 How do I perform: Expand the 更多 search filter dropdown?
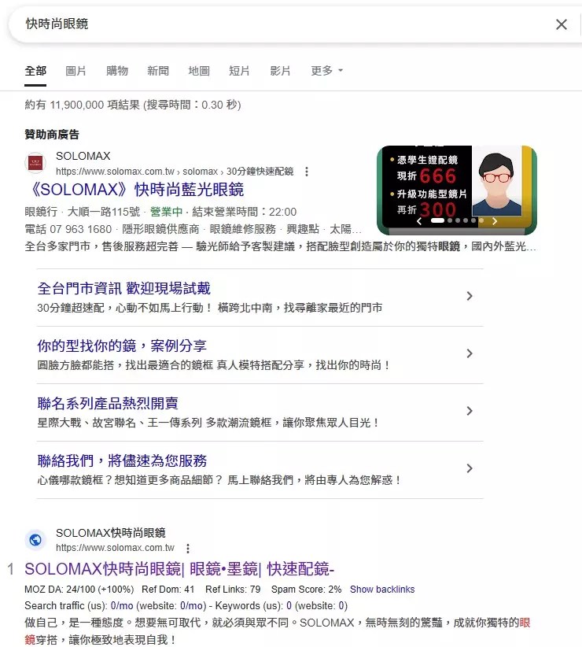(x=326, y=71)
